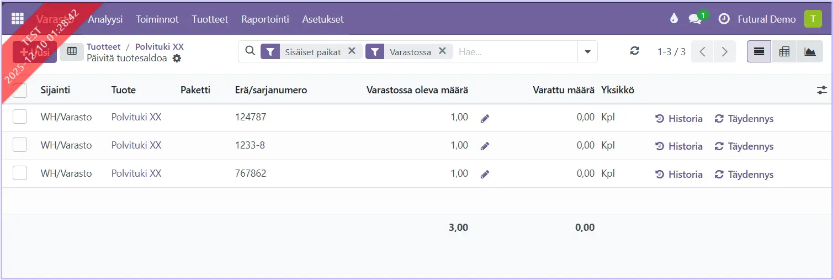Switch to the graph view
833x280 pixels.
810,51
